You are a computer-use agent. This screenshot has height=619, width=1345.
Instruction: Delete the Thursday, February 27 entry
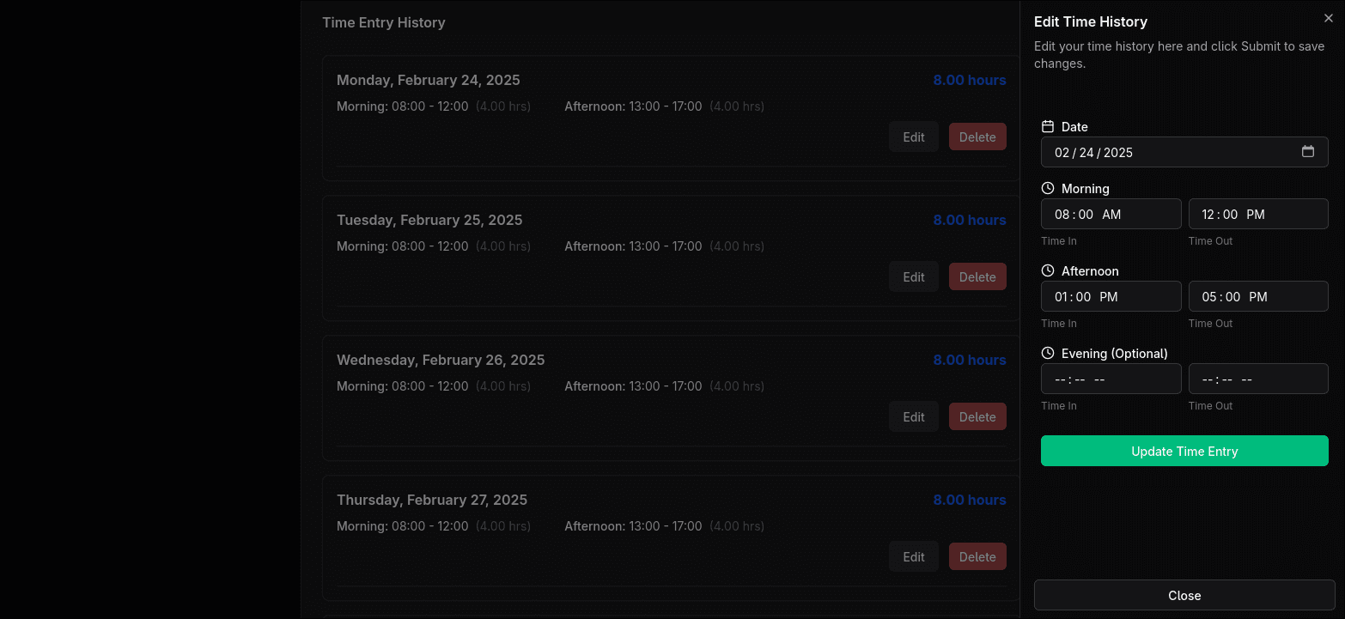pyautogui.click(x=977, y=555)
